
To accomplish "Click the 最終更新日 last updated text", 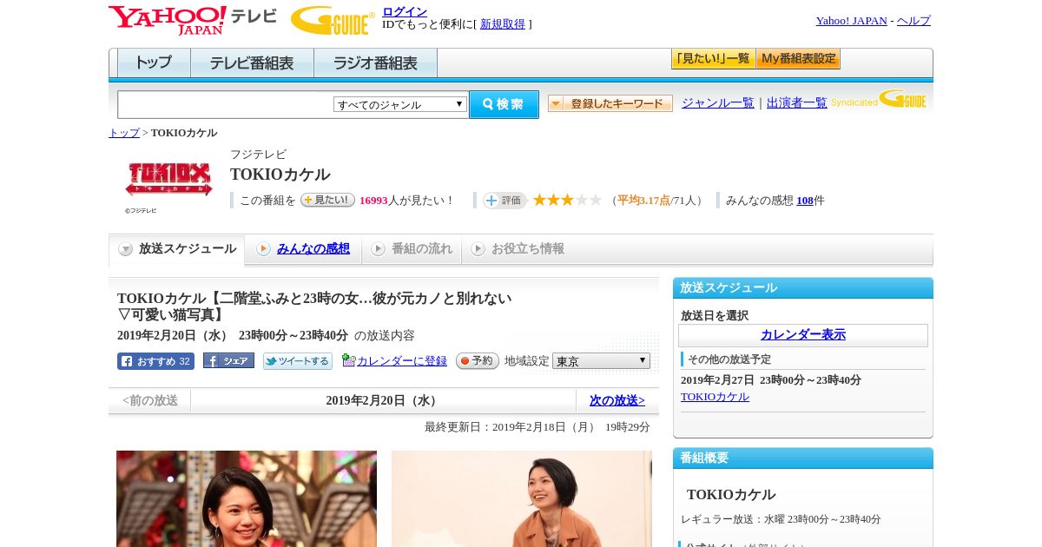I will pyautogui.click(x=537, y=427).
